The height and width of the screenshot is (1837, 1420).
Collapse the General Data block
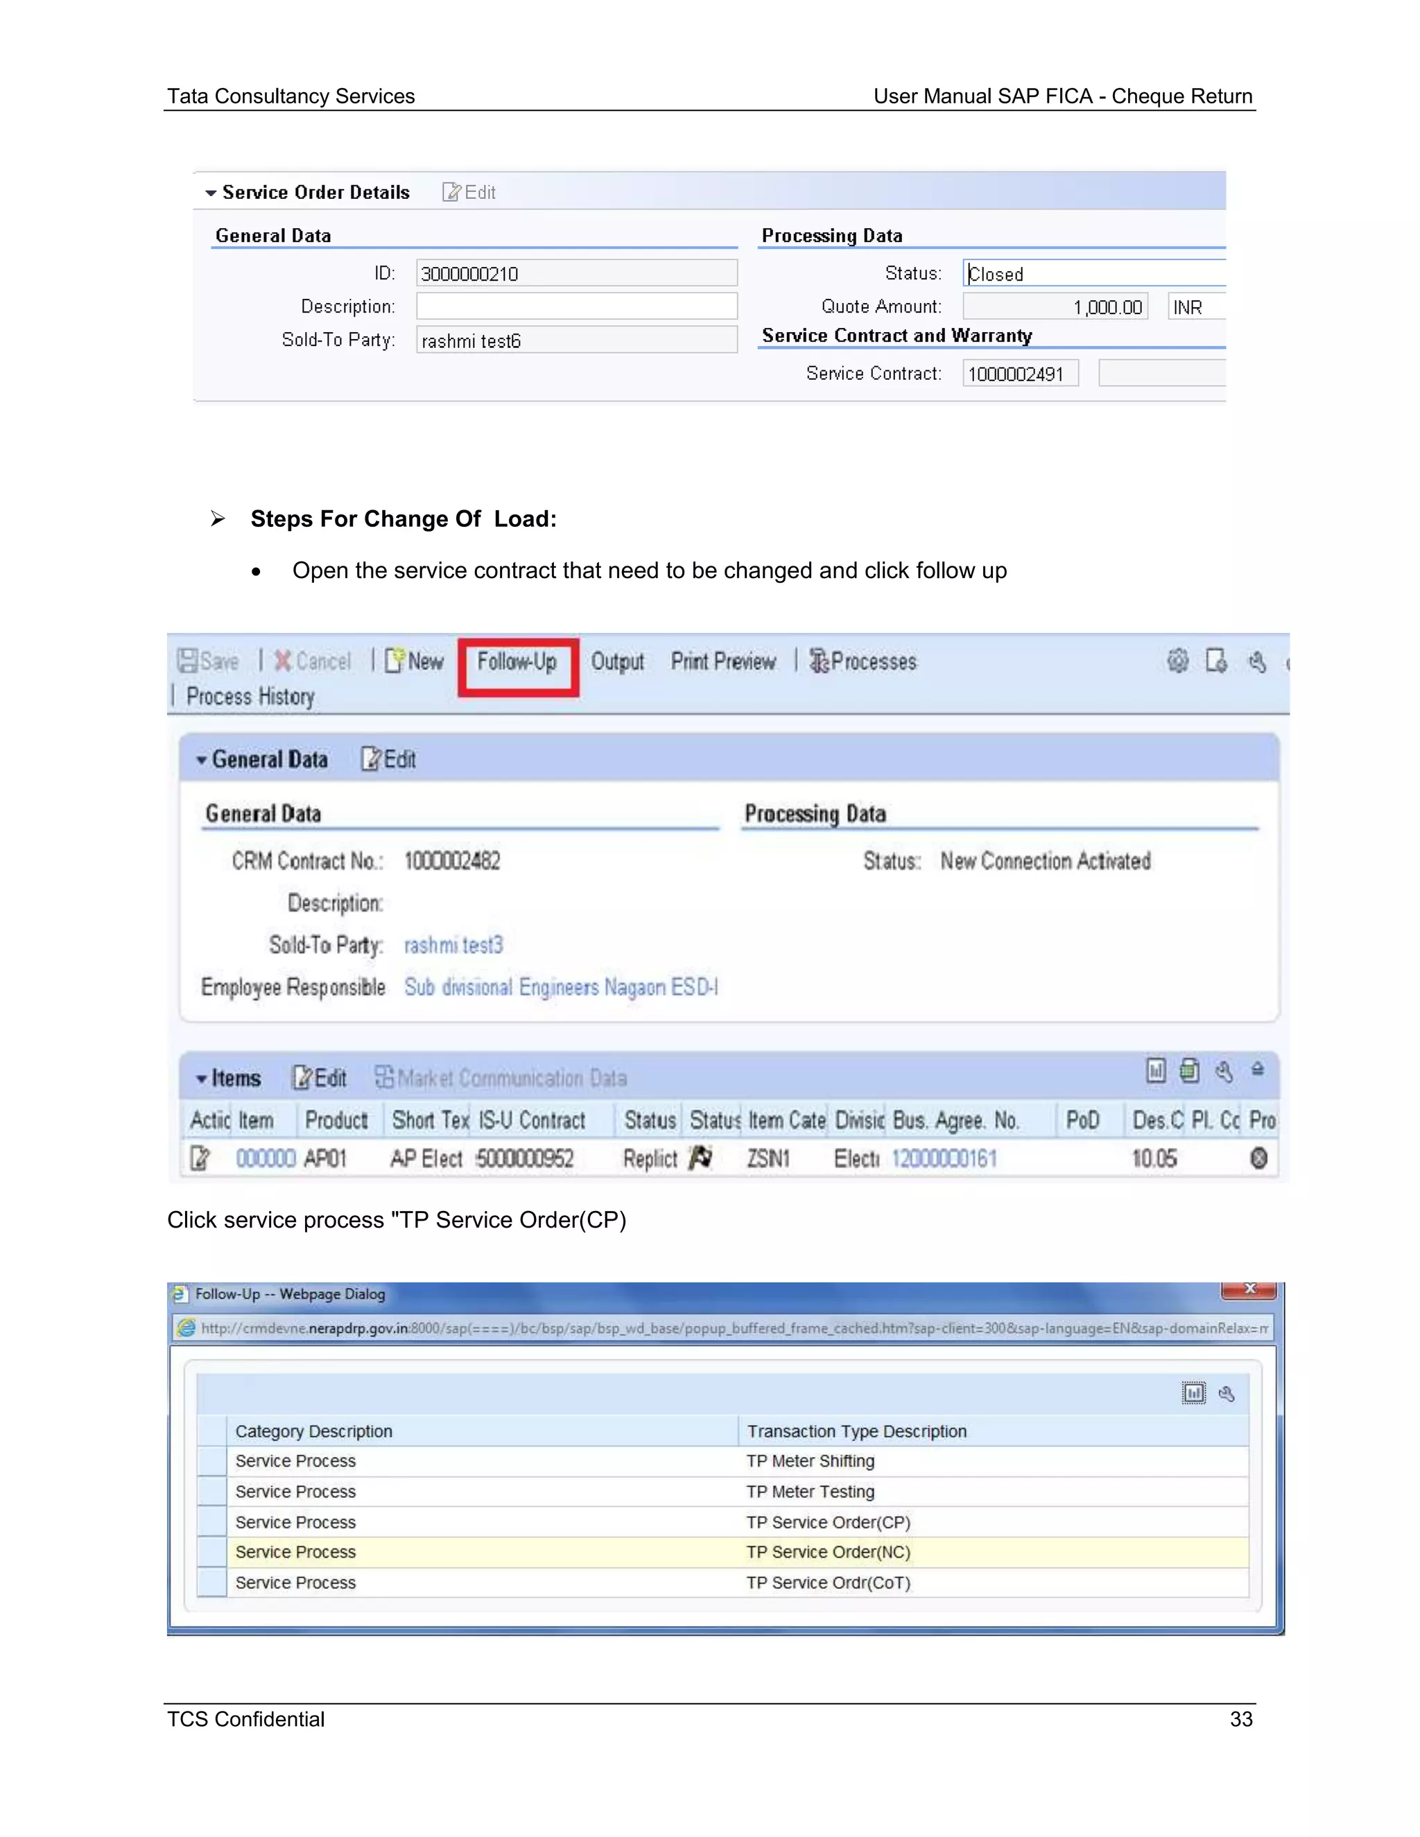[x=201, y=760]
